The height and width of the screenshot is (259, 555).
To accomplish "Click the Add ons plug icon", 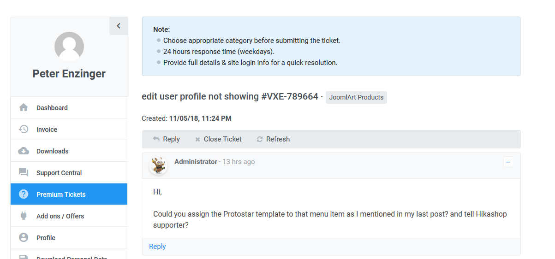I will (24, 216).
